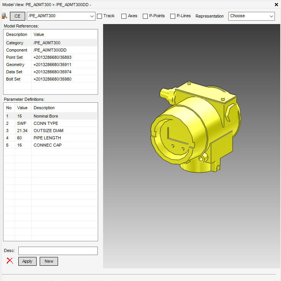Turn on the P-Points checkbox
Image resolution: width=281 pixels, height=281 pixels.
click(x=145, y=16)
